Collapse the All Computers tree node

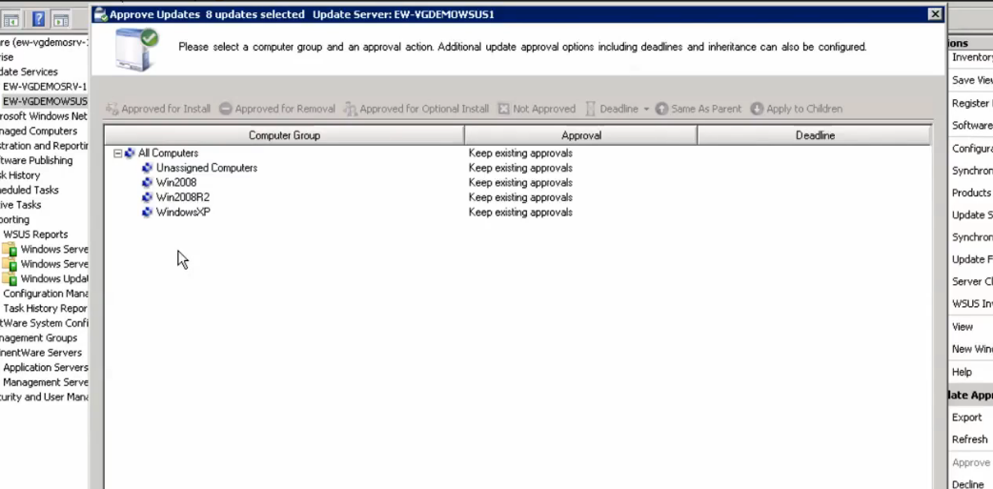(x=118, y=153)
